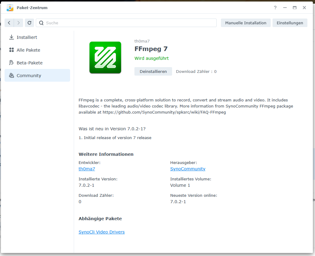Follow the SynoCommunity publisher link

click(x=188, y=169)
